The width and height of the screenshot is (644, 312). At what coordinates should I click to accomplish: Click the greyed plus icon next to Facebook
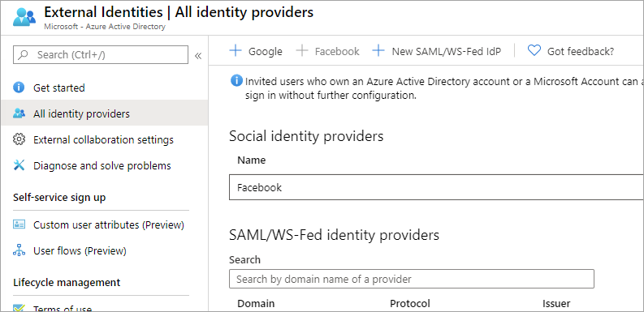click(x=302, y=51)
